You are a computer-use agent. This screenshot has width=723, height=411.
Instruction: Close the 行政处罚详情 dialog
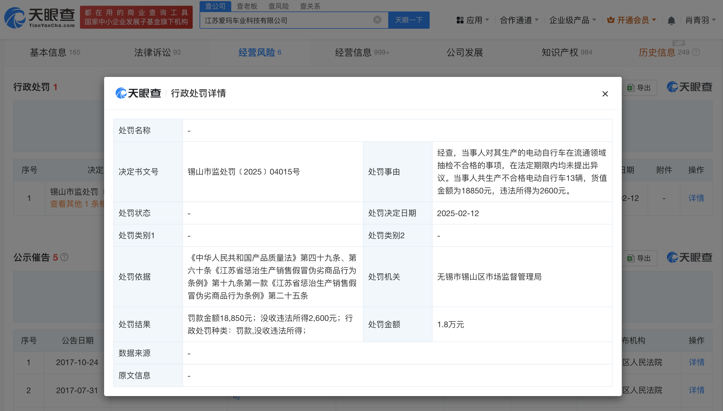point(605,94)
